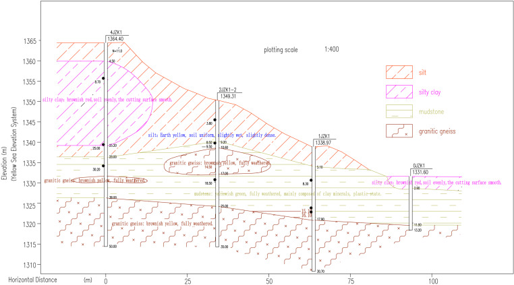The image size is (514, 285).
Task: Select the silty clay legend swatch
Action: (399, 92)
